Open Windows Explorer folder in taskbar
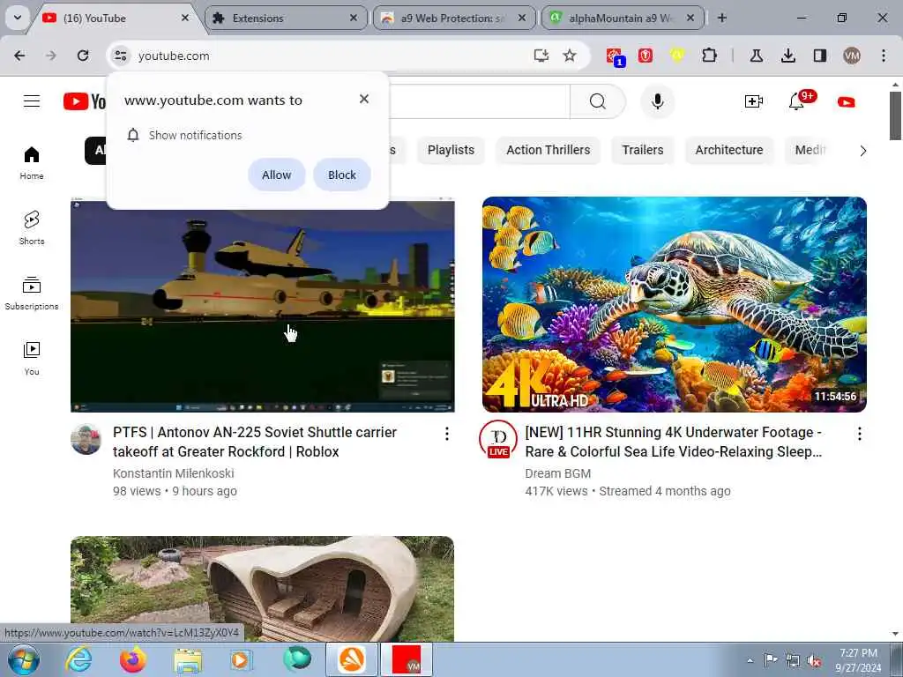The image size is (903, 677). (188, 659)
